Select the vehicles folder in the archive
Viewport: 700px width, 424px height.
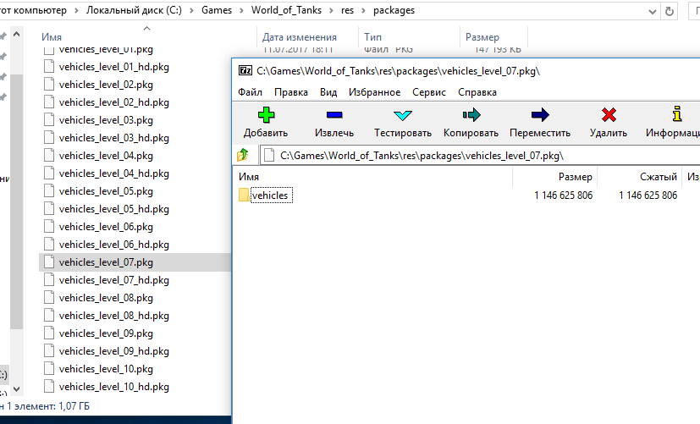tap(270, 195)
